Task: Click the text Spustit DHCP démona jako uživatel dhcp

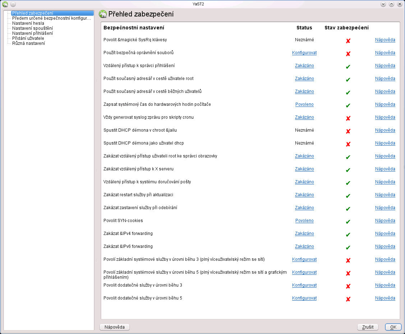Action: 144,143
